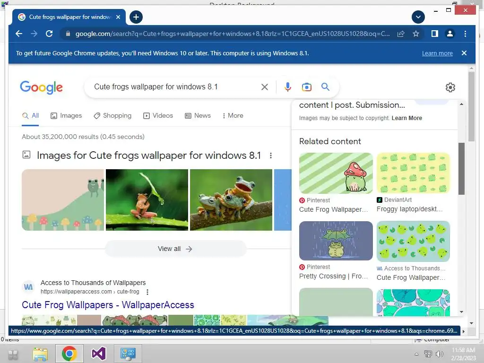
Task: Open the two frogs on branch image
Action: pyautogui.click(x=231, y=200)
